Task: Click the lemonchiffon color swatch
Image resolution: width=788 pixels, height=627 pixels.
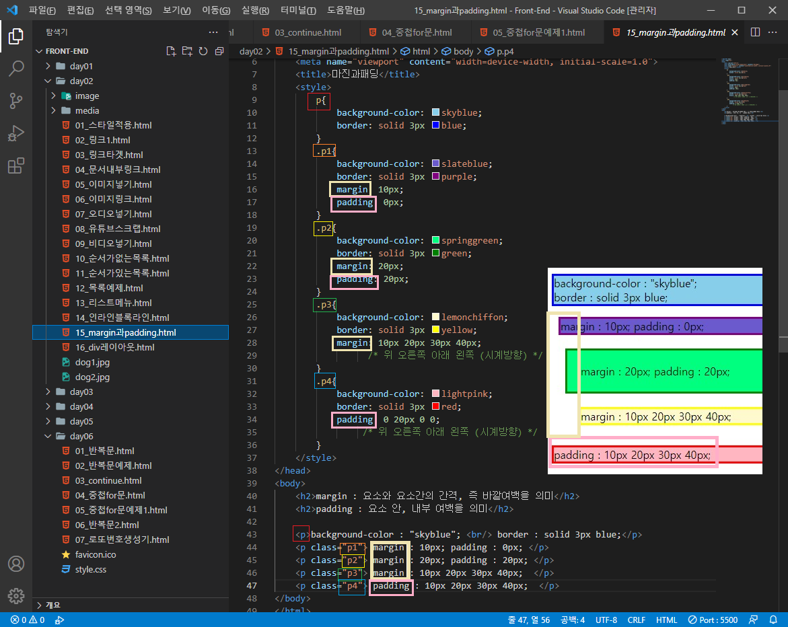Action: [435, 316]
